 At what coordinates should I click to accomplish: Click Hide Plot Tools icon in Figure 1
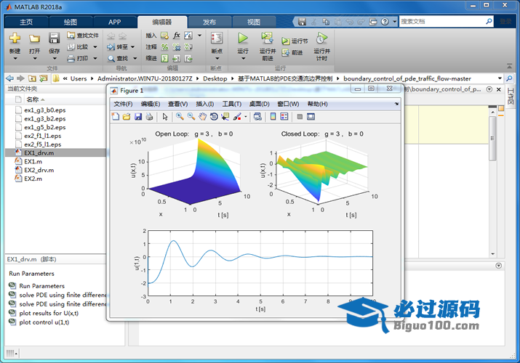(x=300, y=116)
